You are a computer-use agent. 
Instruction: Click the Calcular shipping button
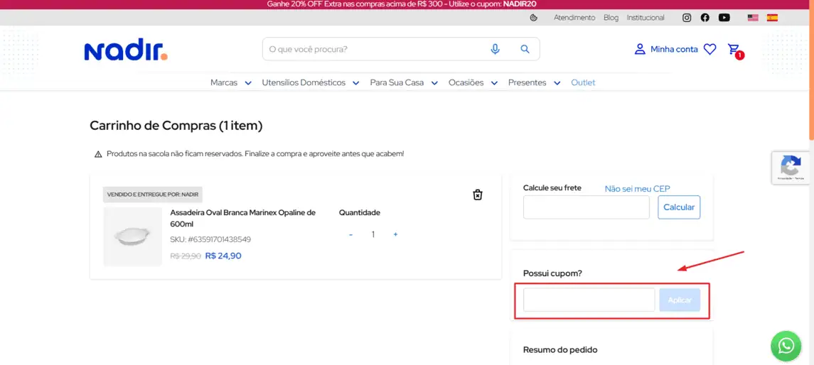point(679,207)
